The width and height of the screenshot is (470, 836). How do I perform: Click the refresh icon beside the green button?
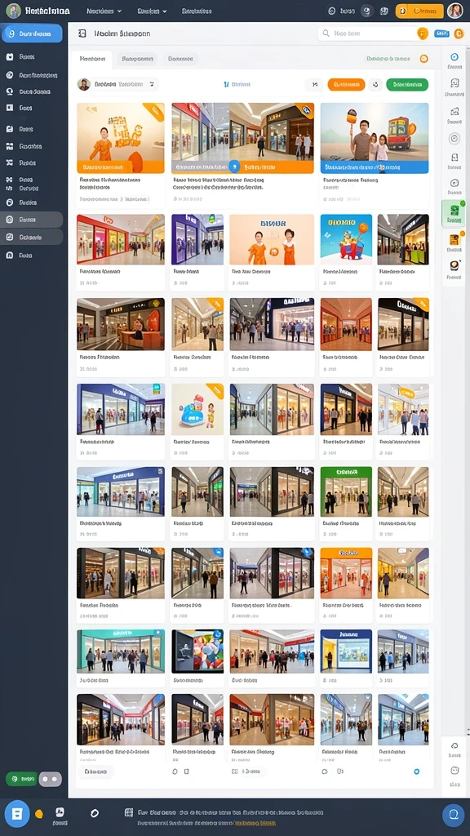[x=375, y=84]
